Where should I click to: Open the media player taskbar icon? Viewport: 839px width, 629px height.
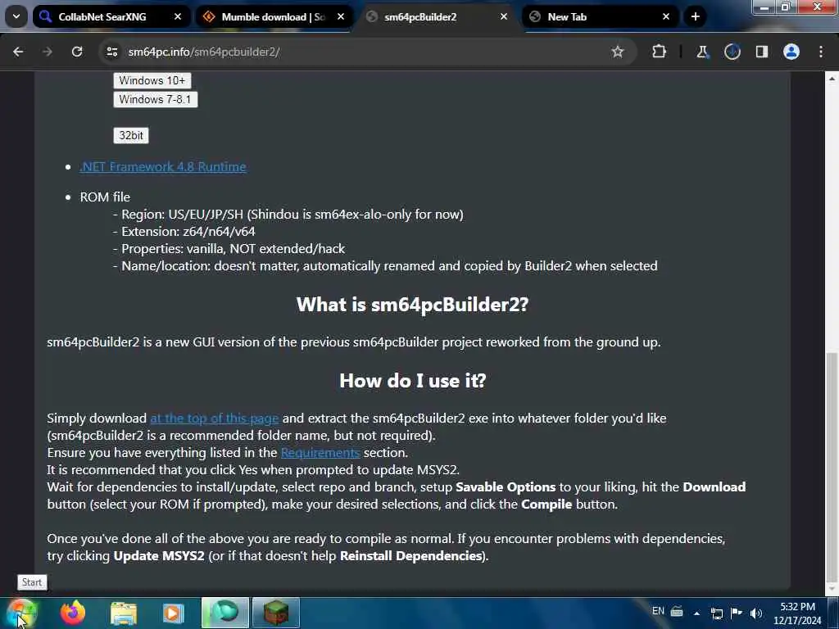click(173, 613)
